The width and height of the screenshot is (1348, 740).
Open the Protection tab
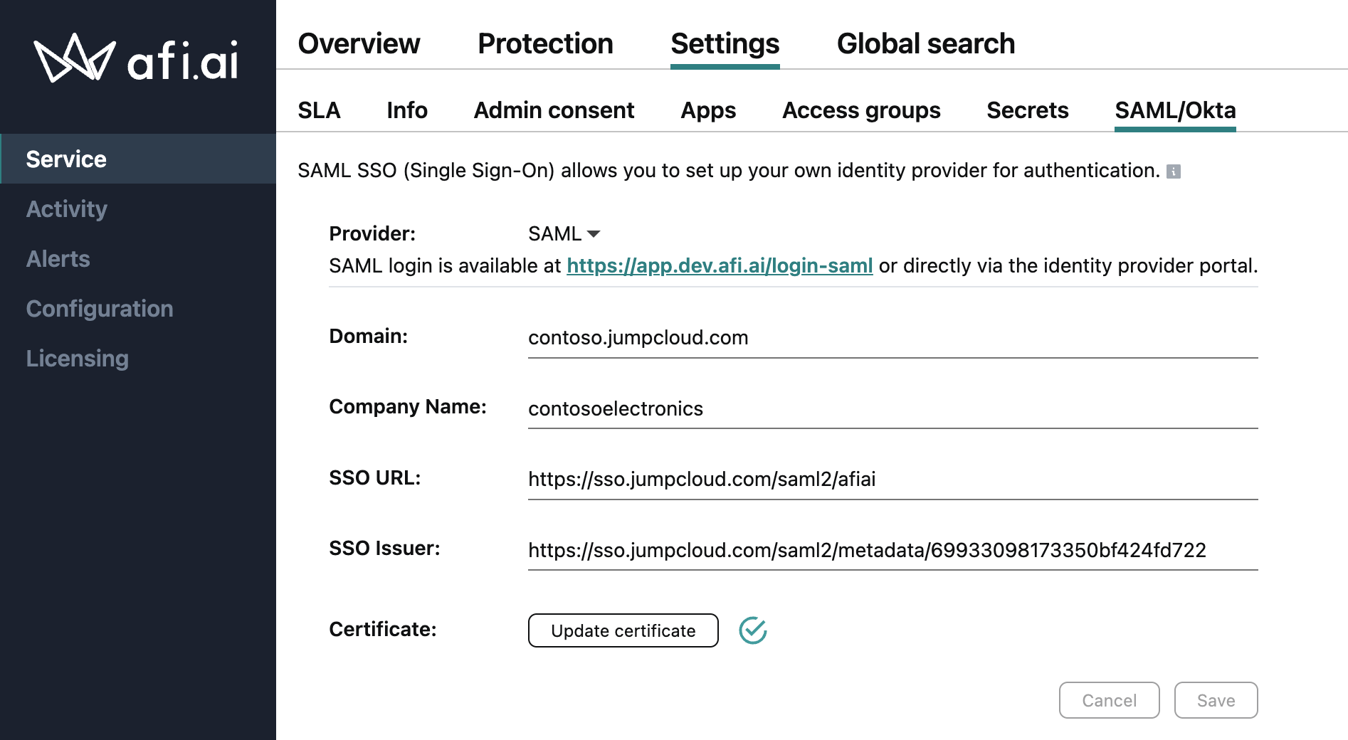(x=545, y=44)
